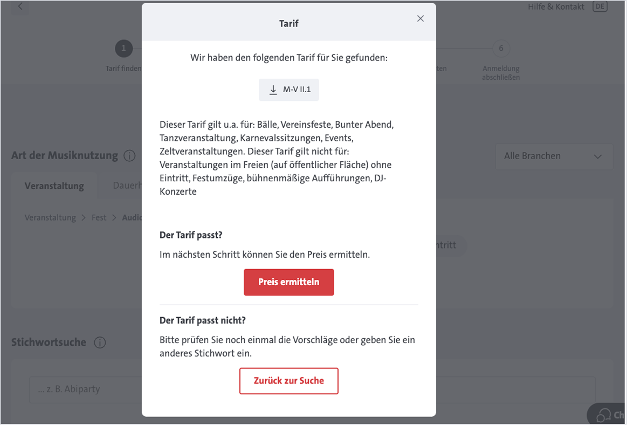Open info about Art der Musiknutzung
The width and height of the screenshot is (627, 425).
[129, 155]
